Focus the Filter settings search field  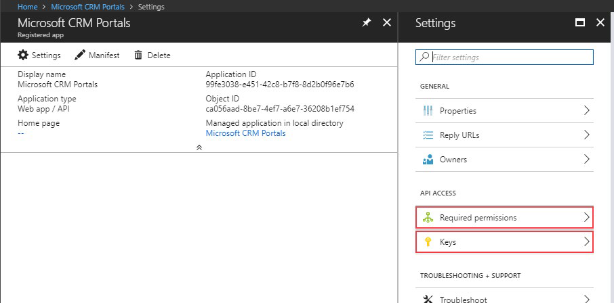click(504, 57)
